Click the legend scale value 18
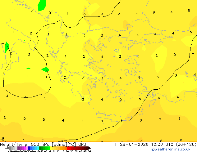 [63, 151]
